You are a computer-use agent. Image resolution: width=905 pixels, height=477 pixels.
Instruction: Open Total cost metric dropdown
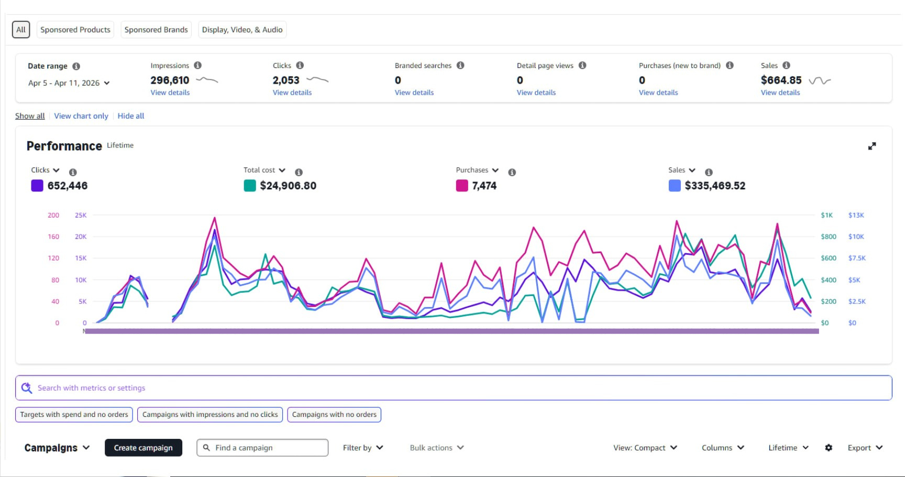(264, 170)
